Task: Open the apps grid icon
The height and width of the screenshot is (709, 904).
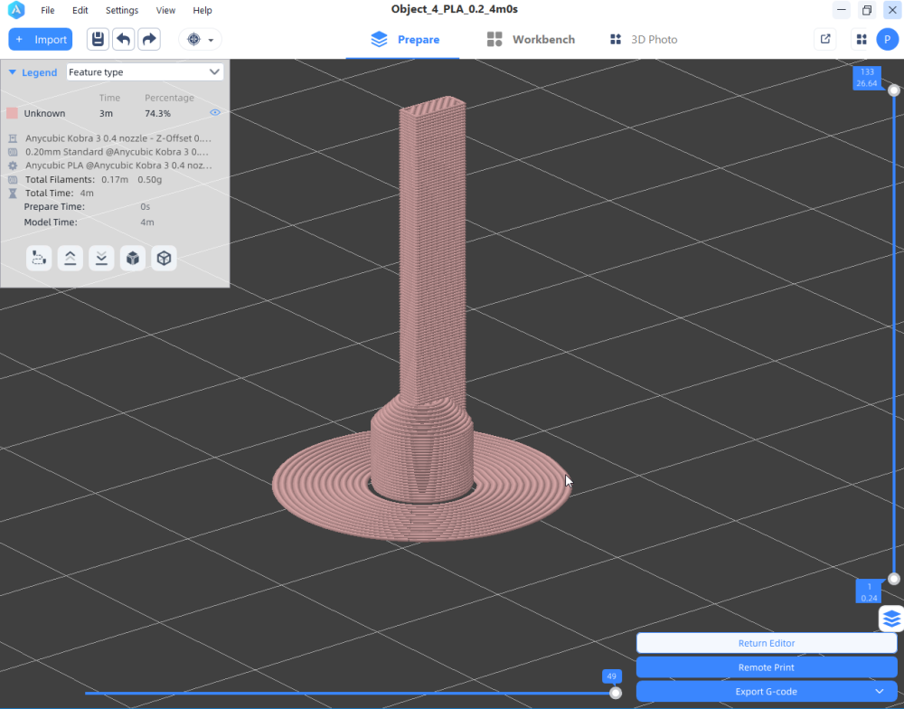Action: (x=862, y=39)
